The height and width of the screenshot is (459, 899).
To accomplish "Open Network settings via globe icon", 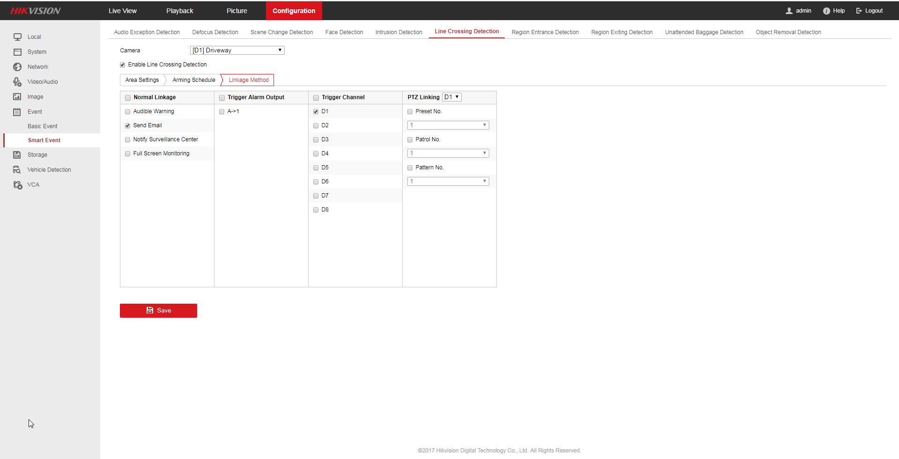I will [17, 67].
